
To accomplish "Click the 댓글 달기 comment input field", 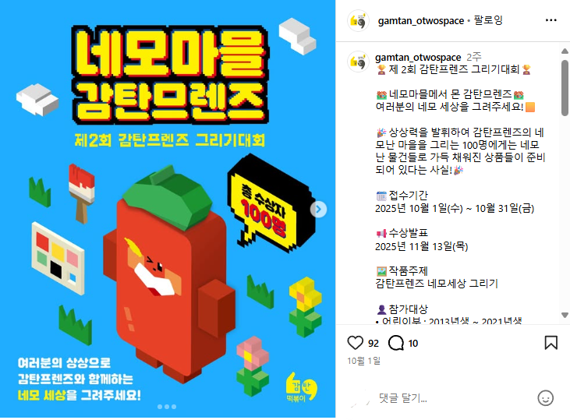I will pos(455,398).
